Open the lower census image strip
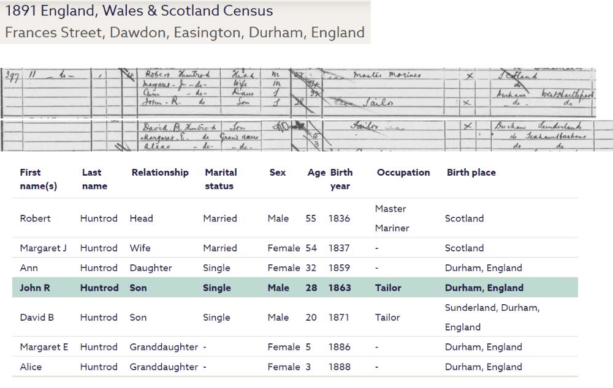Image resolution: width=613 pixels, height=388 pixels. (x=306, y=136)
